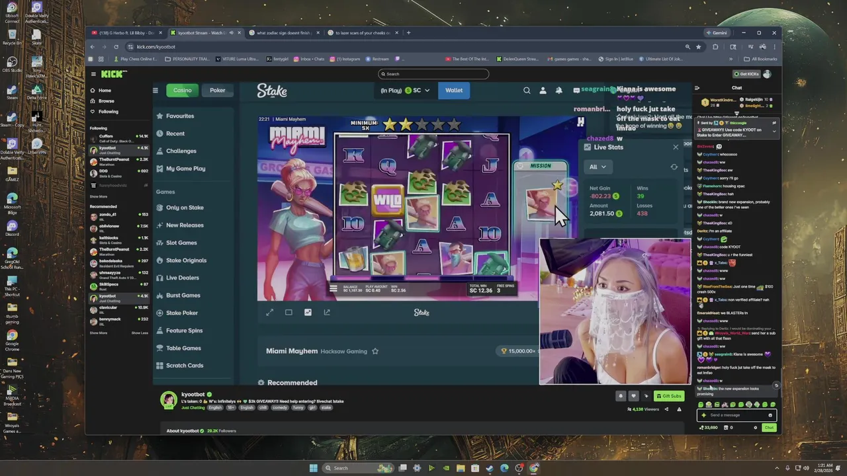Click the blue Wallet button

tap(454, 91)
